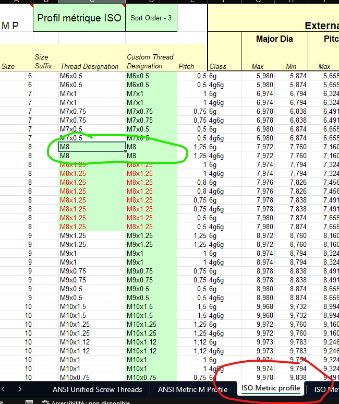Select M6x0.5 Thread Designation in 4g6g row

(x=92, y=85)
